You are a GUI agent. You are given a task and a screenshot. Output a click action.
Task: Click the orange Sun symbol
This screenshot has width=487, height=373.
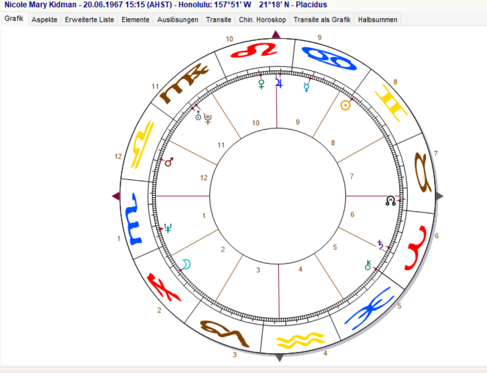tap(345, 105)
